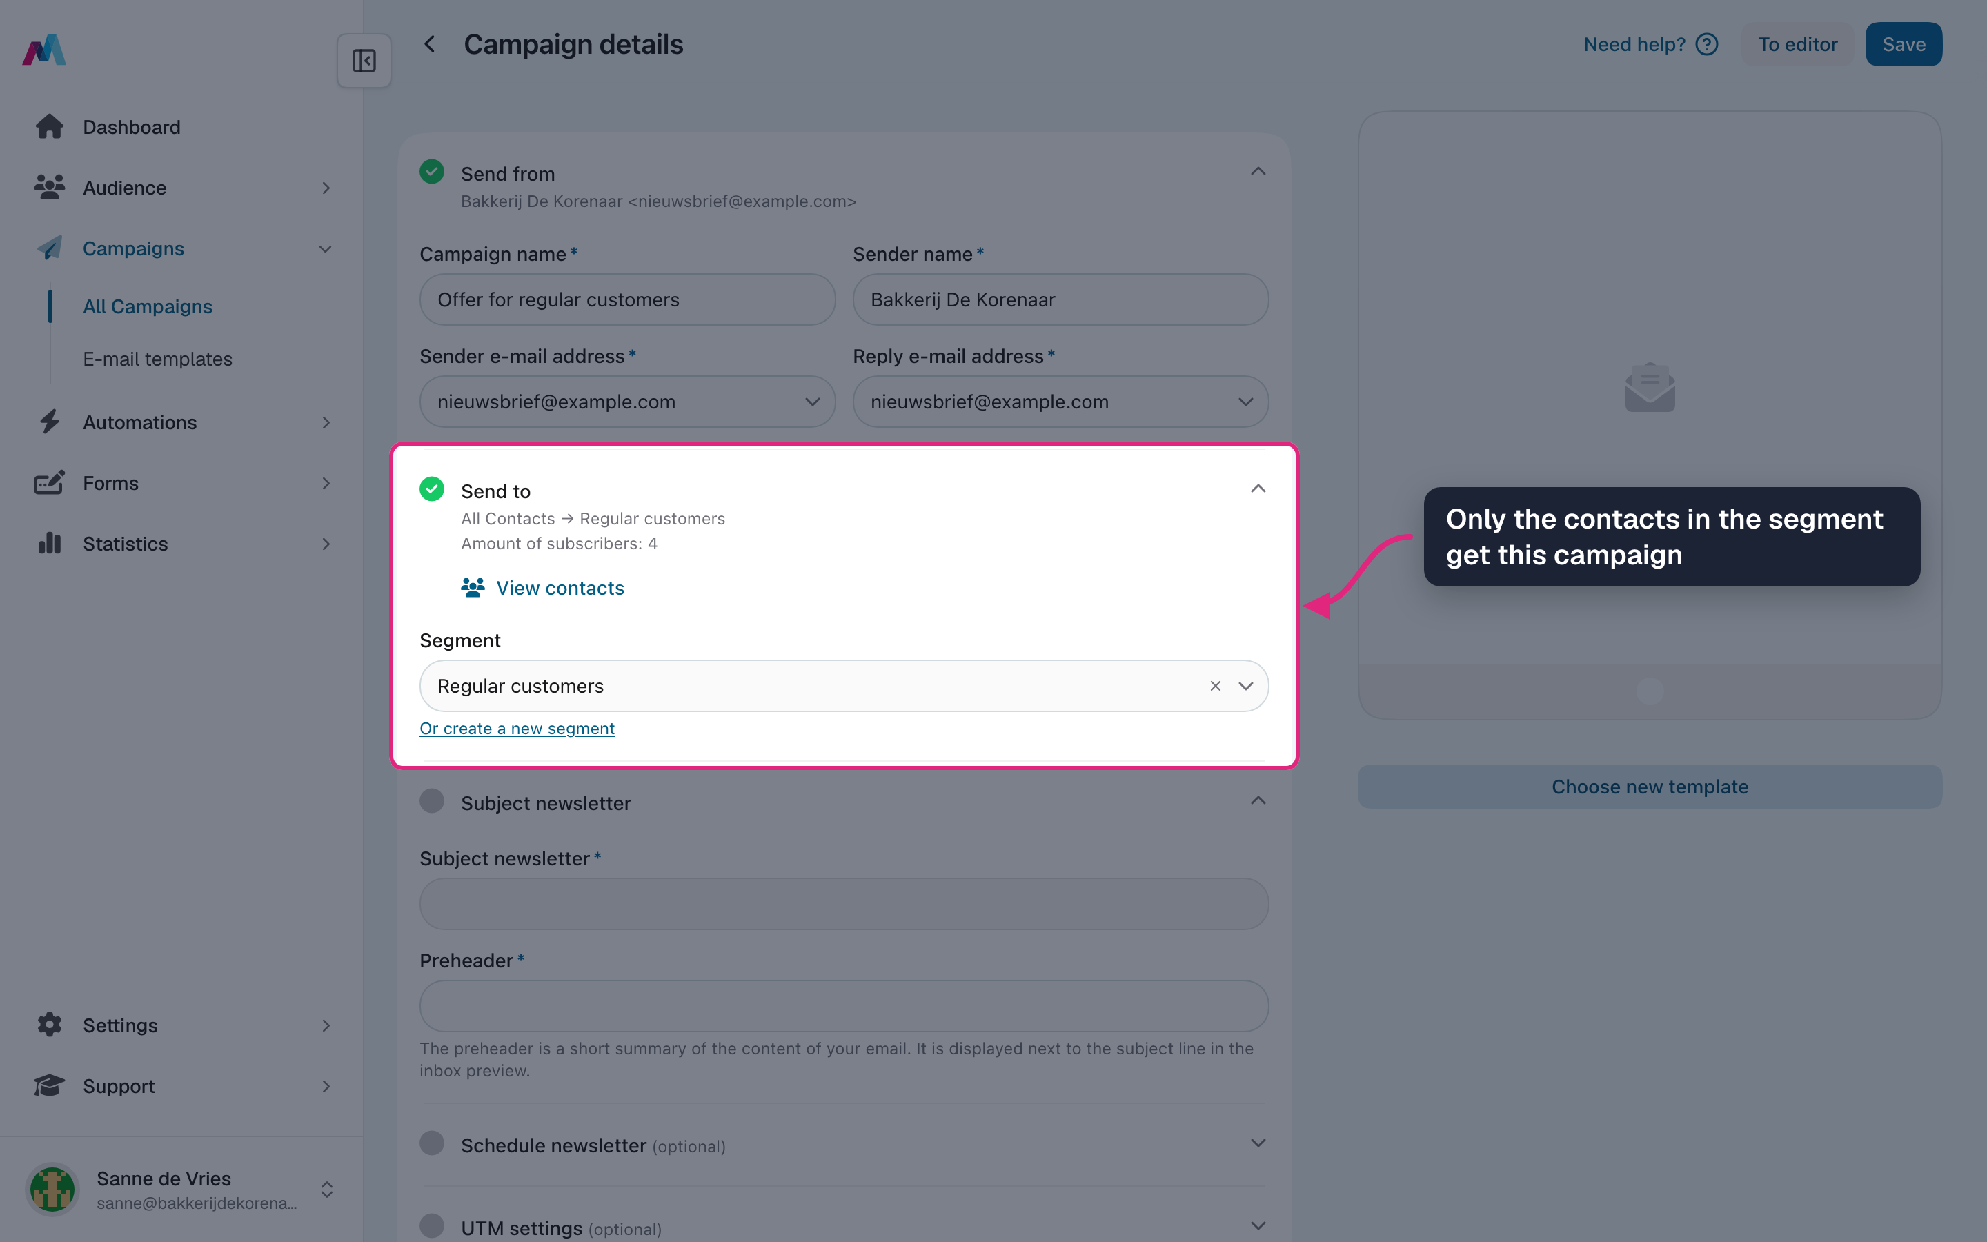Screen dimensions: 1987x1242
Task: Click the Audience people icon
Action: [x=49, y=187]
